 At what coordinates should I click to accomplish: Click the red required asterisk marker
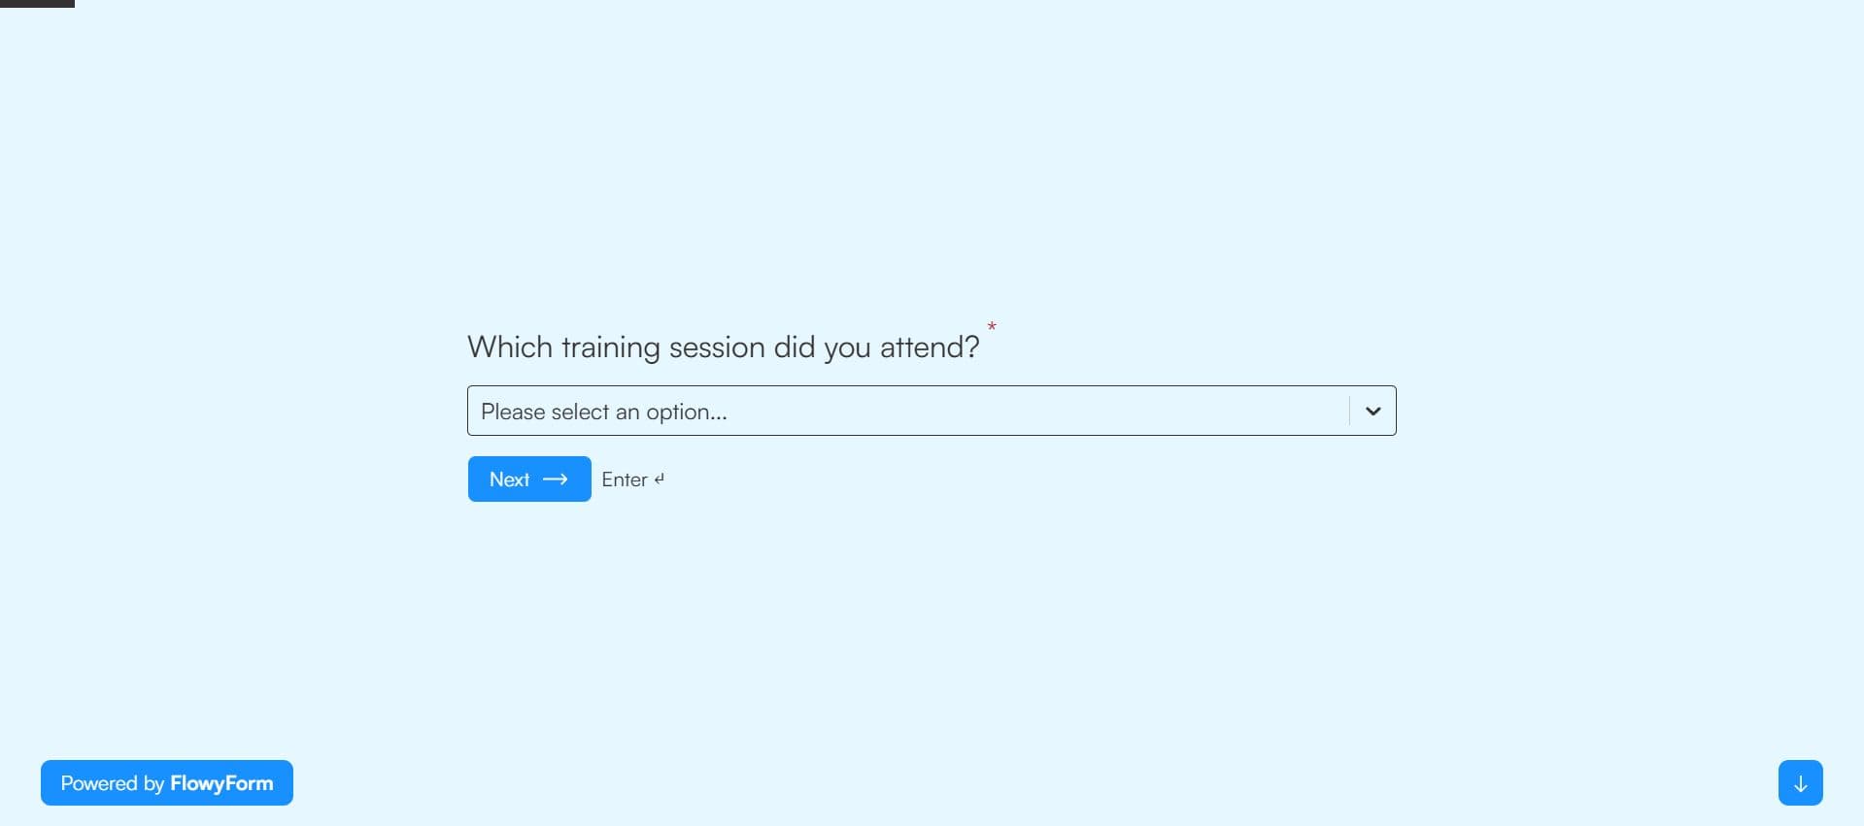click(x=992, y=327)
